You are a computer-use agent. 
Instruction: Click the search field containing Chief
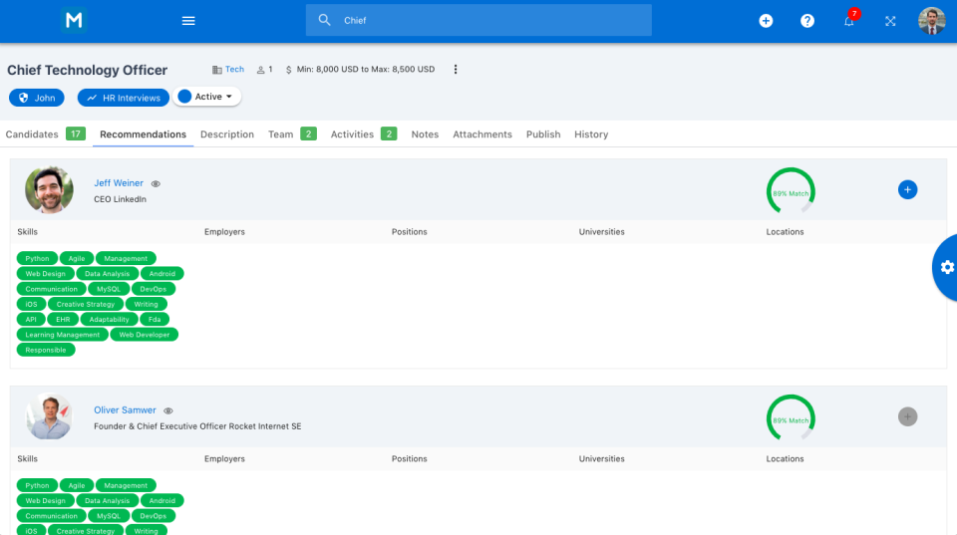click(478, 20)
